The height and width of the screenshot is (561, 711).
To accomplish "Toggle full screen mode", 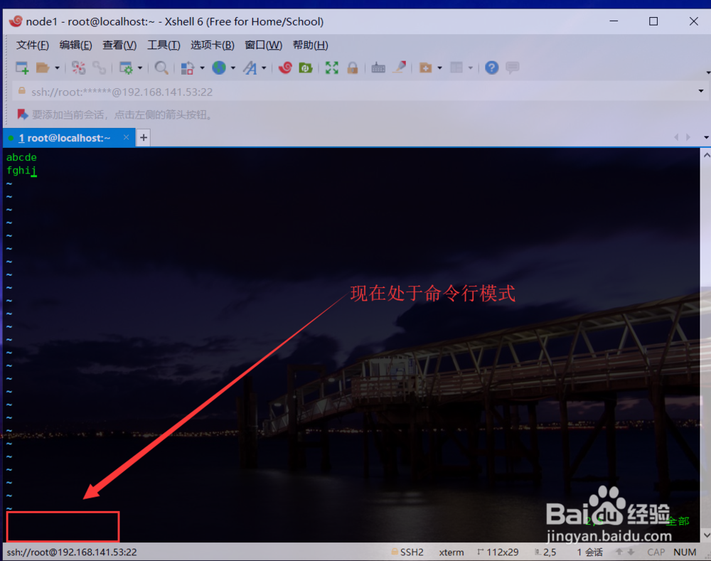I will tap(330, 68).
